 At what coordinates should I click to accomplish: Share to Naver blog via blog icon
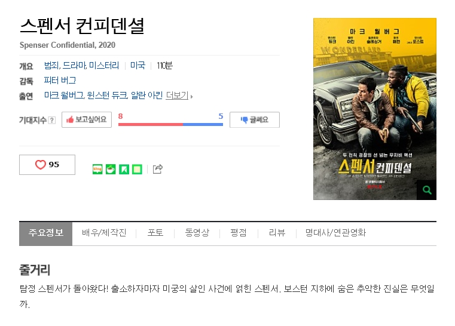(97, 170)
